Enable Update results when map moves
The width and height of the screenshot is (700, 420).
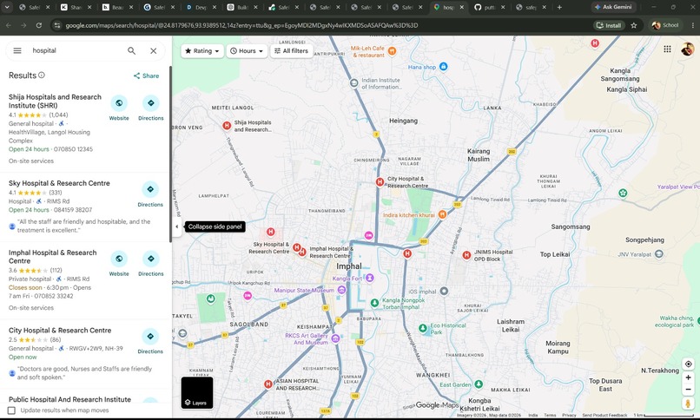[11, 410]
